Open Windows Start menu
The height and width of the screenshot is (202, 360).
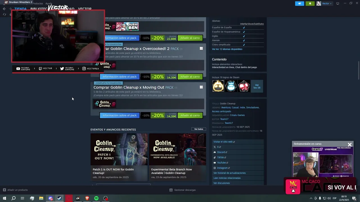(4, 198)
